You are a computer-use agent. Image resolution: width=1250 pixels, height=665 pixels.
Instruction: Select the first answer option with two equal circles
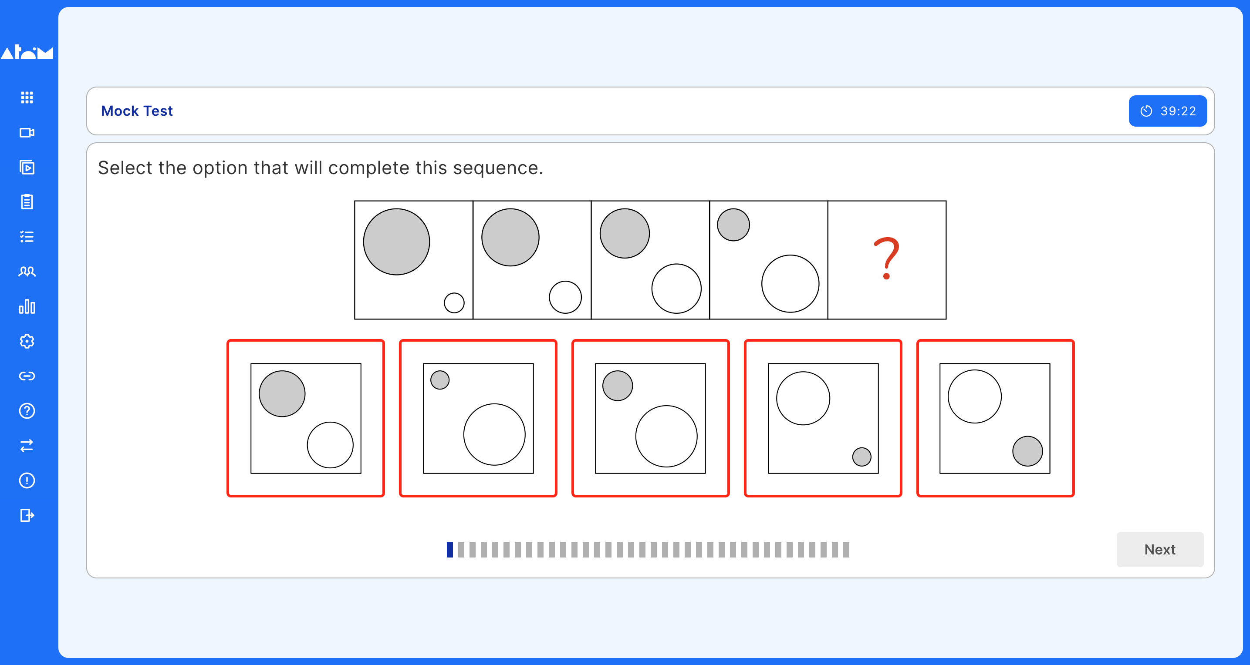coord(306,418)
